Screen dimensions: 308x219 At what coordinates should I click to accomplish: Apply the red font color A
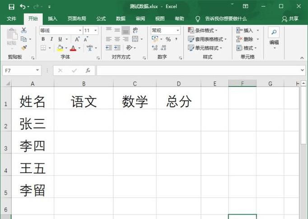click(x=73, y=48)
